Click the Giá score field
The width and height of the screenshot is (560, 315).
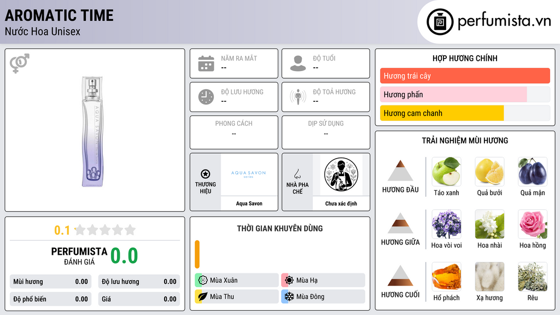tap(139, 299)
